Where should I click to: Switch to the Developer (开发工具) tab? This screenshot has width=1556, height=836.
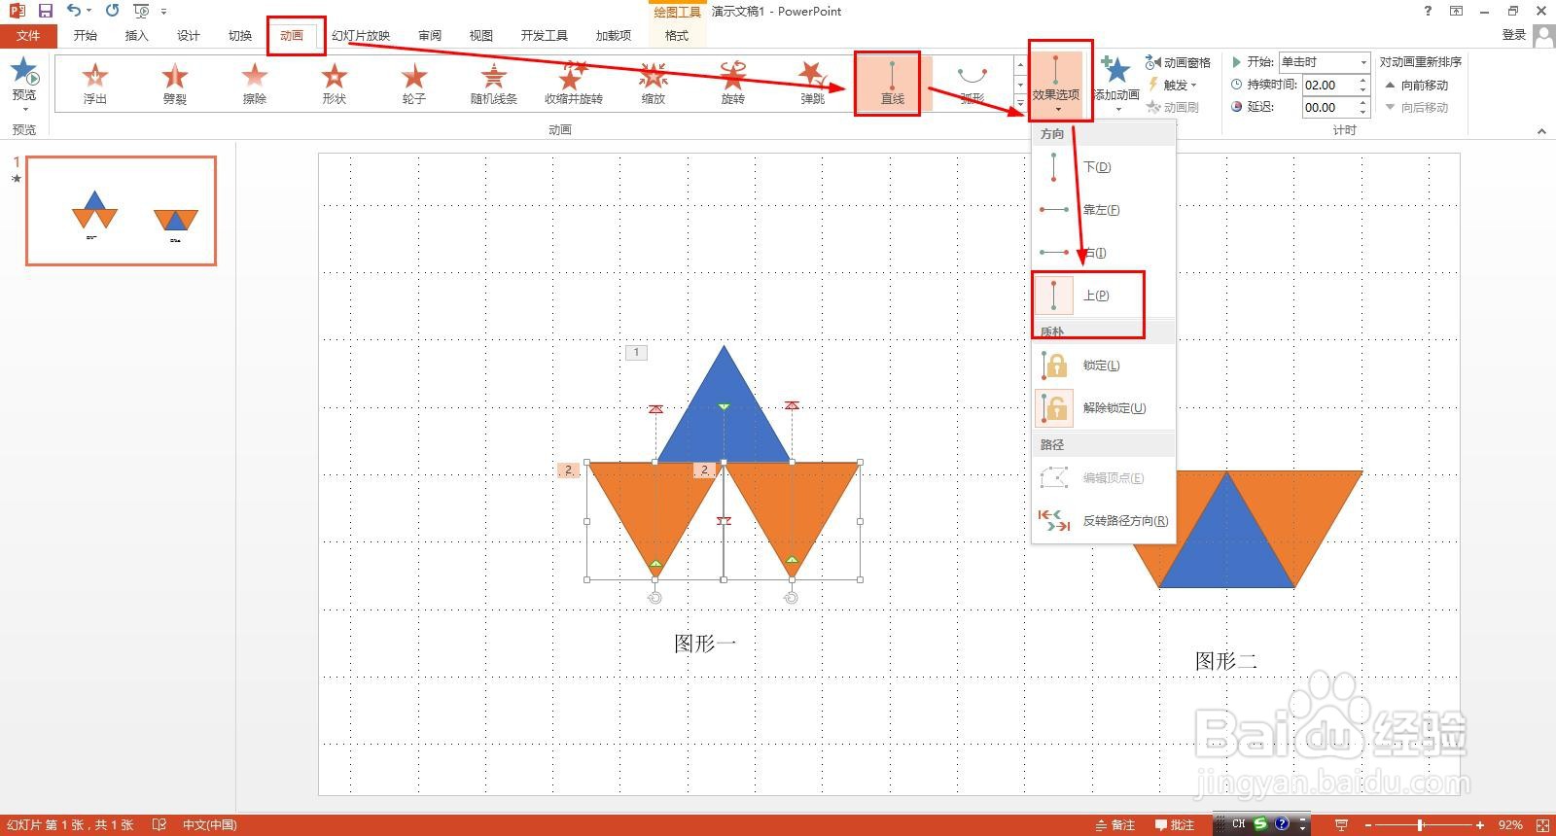[545, 35]
